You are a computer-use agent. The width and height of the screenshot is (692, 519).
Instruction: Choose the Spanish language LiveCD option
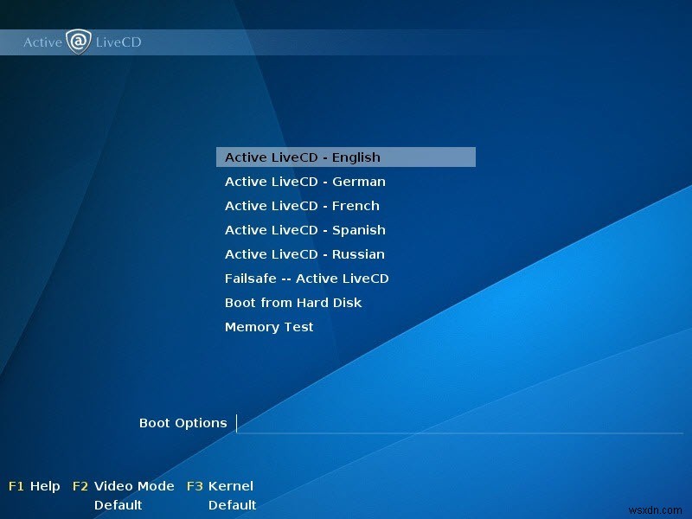tap(304, 230)
